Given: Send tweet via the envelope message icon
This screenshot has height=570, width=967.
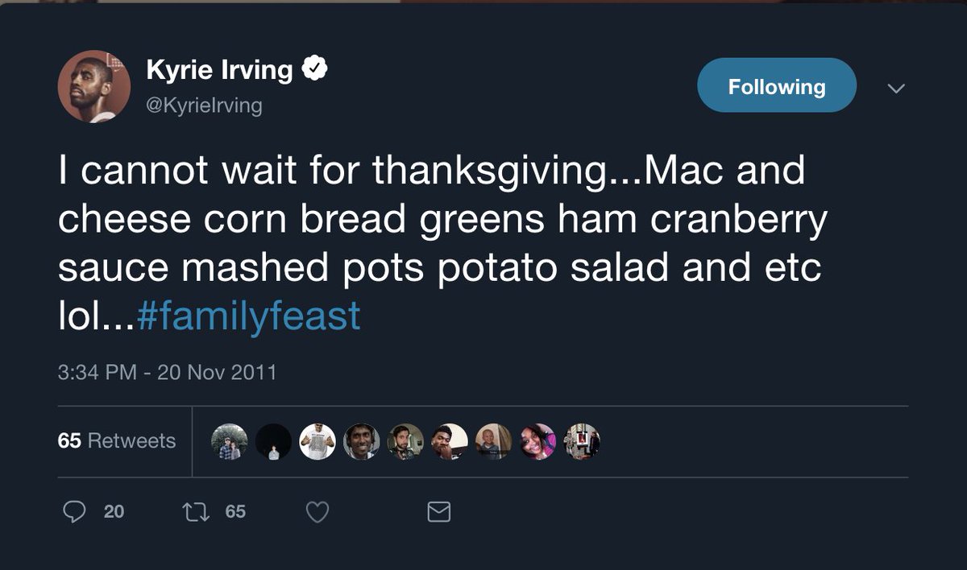Looking at the screenshot, I should (438, 512).
